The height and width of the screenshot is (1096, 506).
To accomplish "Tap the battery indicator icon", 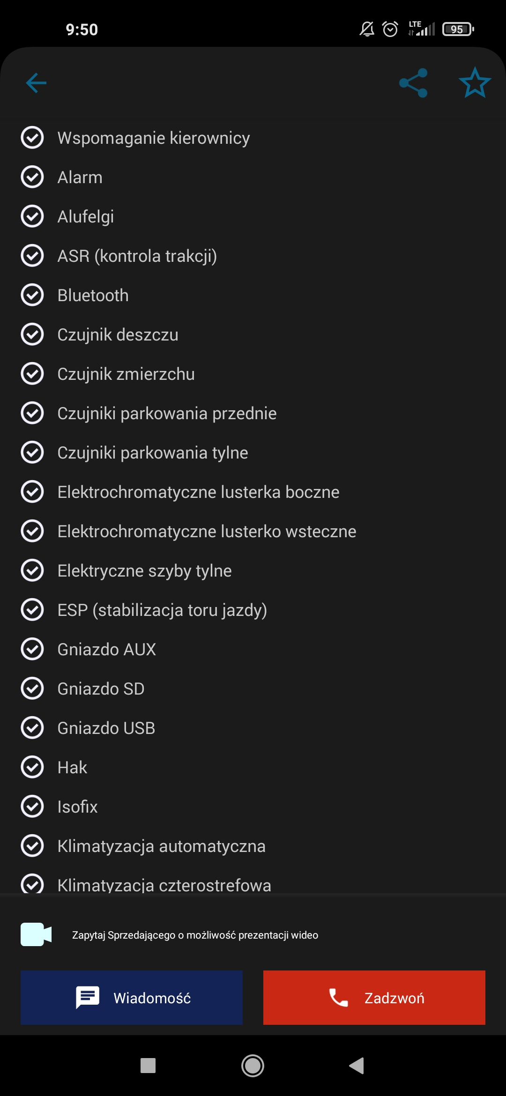I will [x=458, y=29].
